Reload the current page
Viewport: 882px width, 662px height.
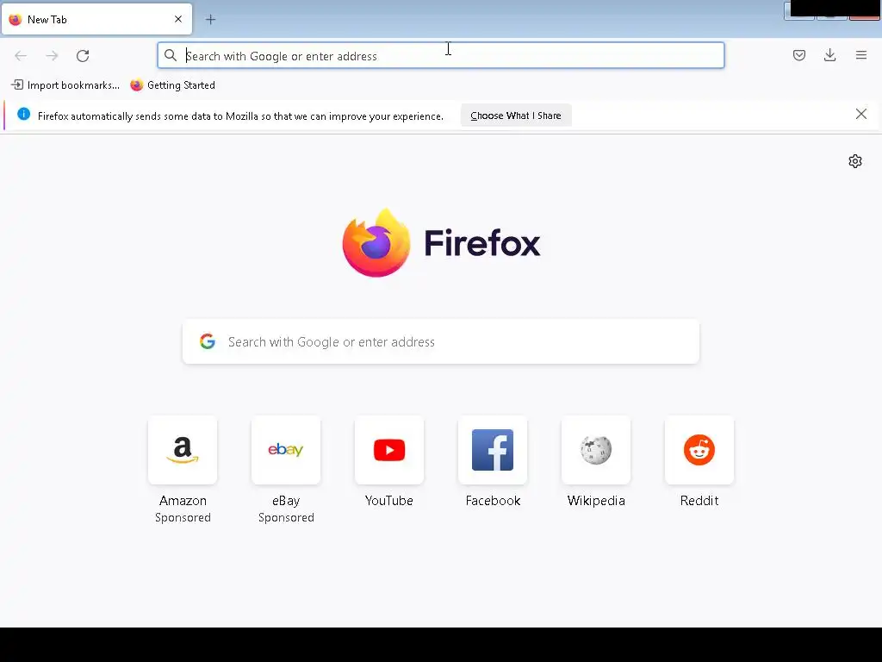(83, 56)
